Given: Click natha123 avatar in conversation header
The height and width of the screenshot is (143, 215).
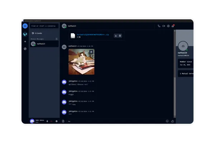Looking at the screenshot, I should coord(64,26).
